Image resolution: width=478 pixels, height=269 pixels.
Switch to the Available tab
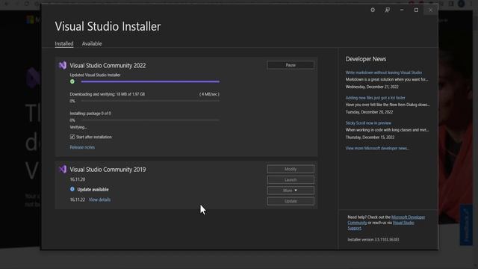pyautogui.click(x=92, y=43)
